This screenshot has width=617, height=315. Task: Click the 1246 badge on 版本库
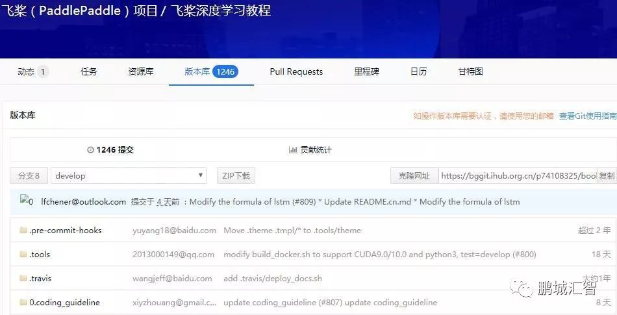pos(225,71)
